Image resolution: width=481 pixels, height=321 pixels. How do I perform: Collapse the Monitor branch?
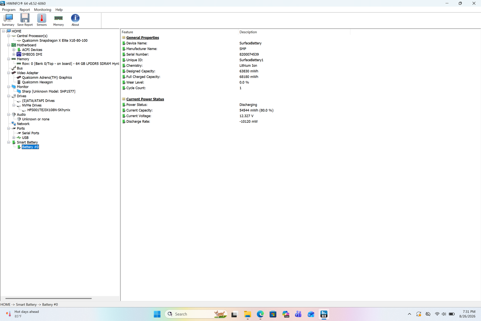click(9, 87)
